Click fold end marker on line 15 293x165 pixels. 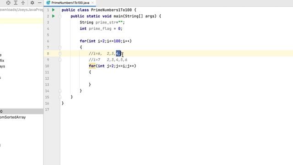point(60,97)
